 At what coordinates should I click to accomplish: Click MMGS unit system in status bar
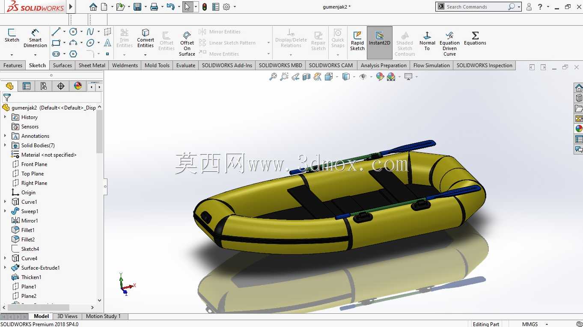point(530,324)
